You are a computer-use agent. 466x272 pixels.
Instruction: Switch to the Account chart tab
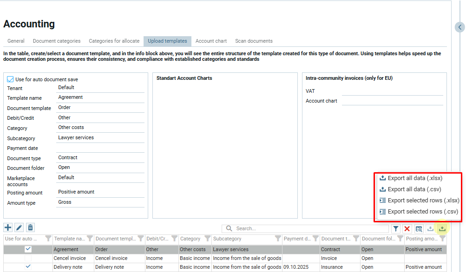211,41
